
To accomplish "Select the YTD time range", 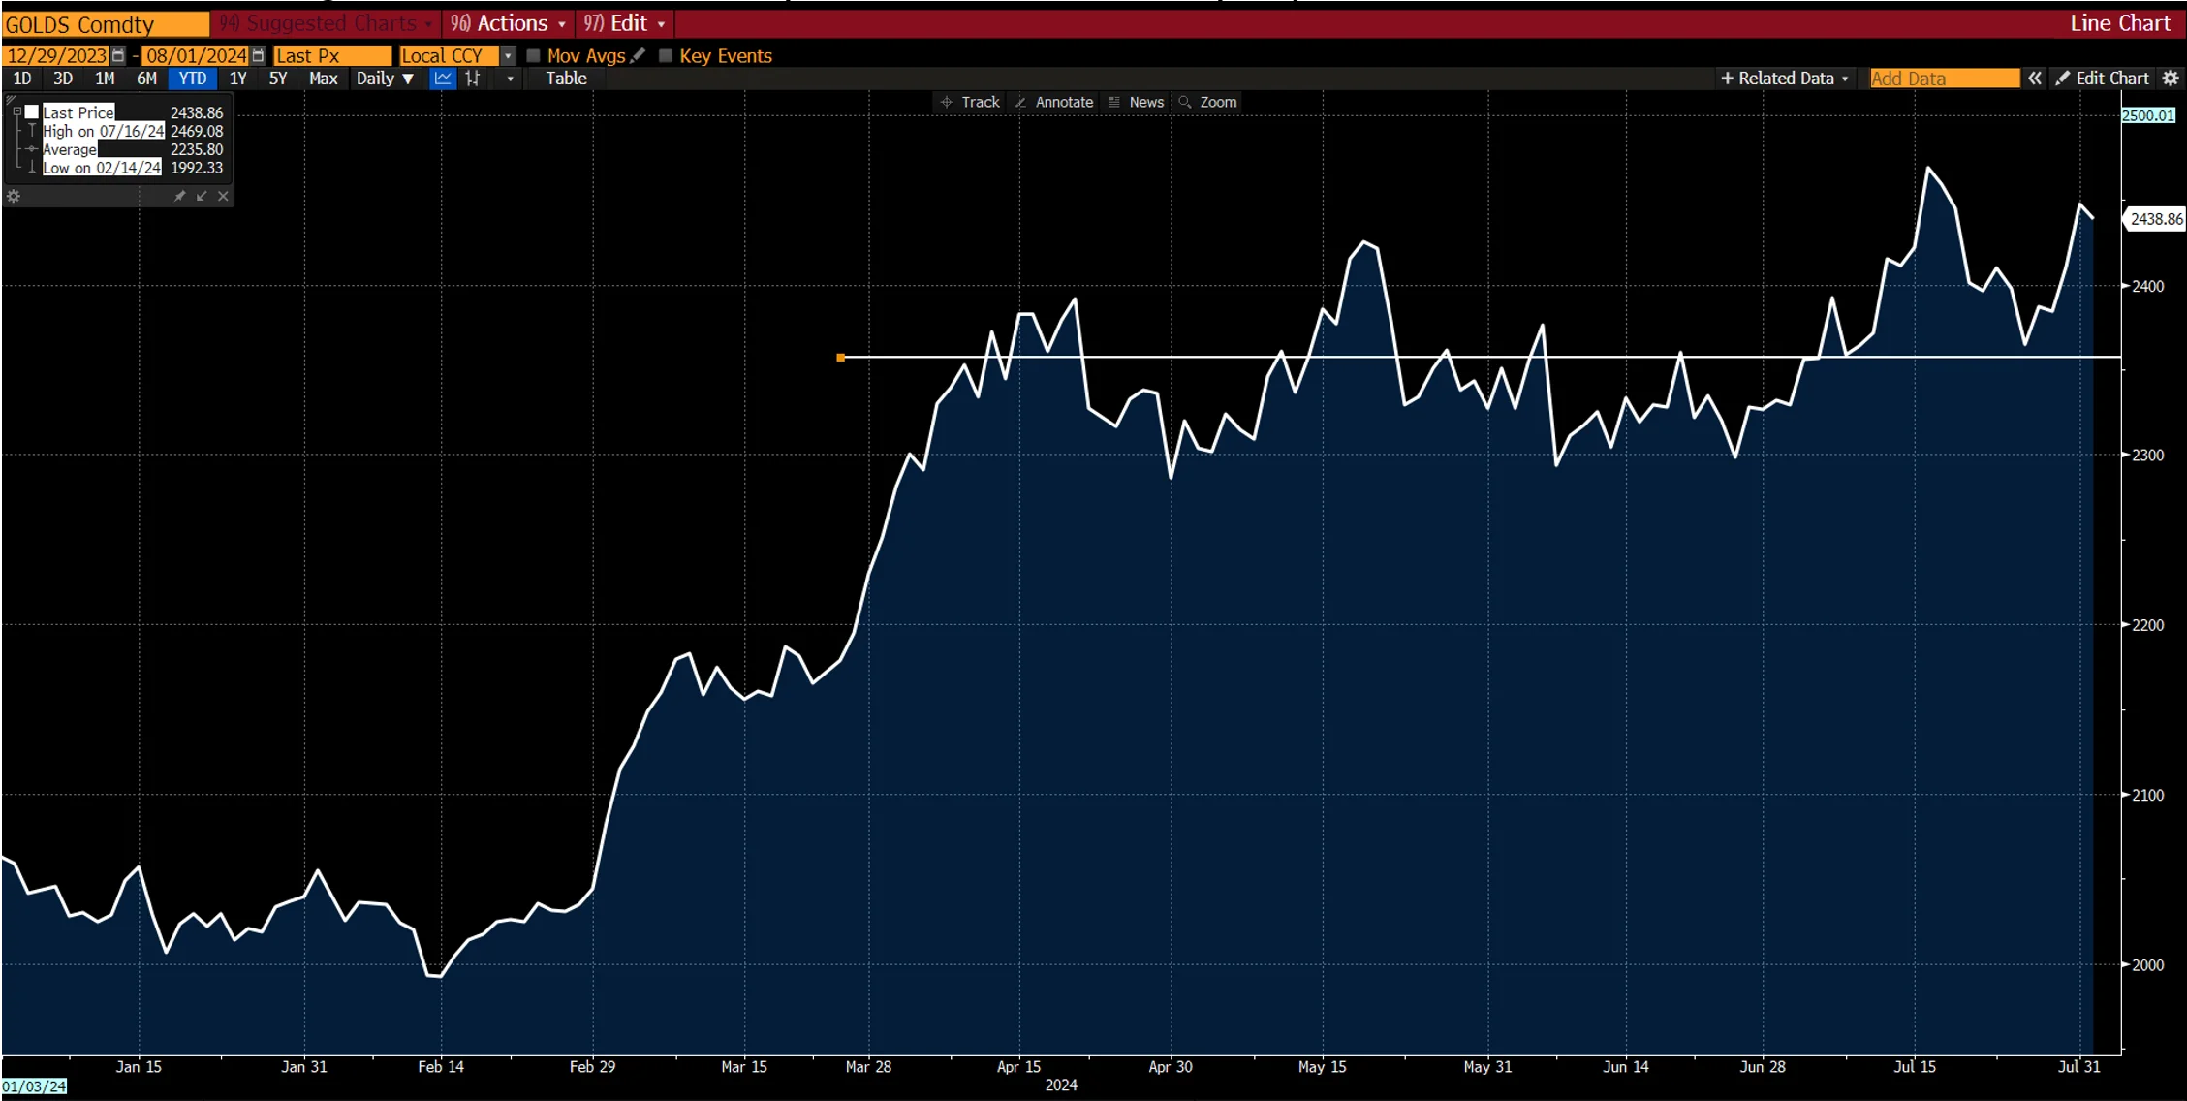I will pos(193,79).
